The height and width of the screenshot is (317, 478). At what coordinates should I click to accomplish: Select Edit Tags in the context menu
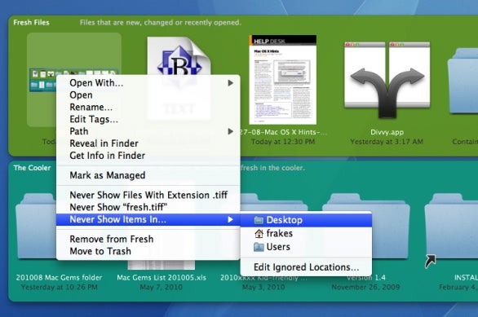pyautogui.click(x=148, y=119)
